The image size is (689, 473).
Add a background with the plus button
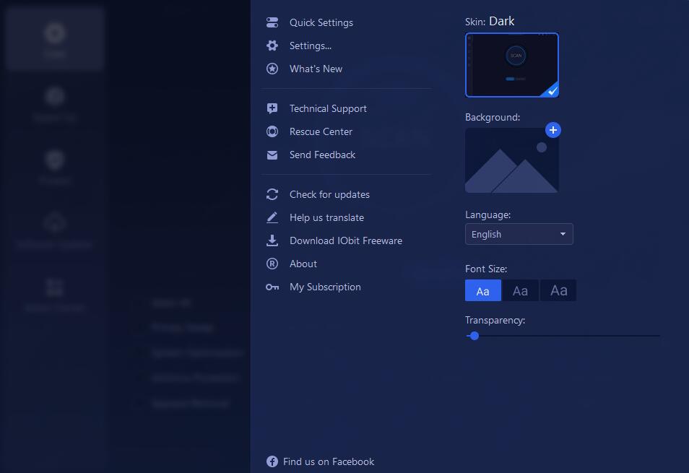(x=552, y=130)
